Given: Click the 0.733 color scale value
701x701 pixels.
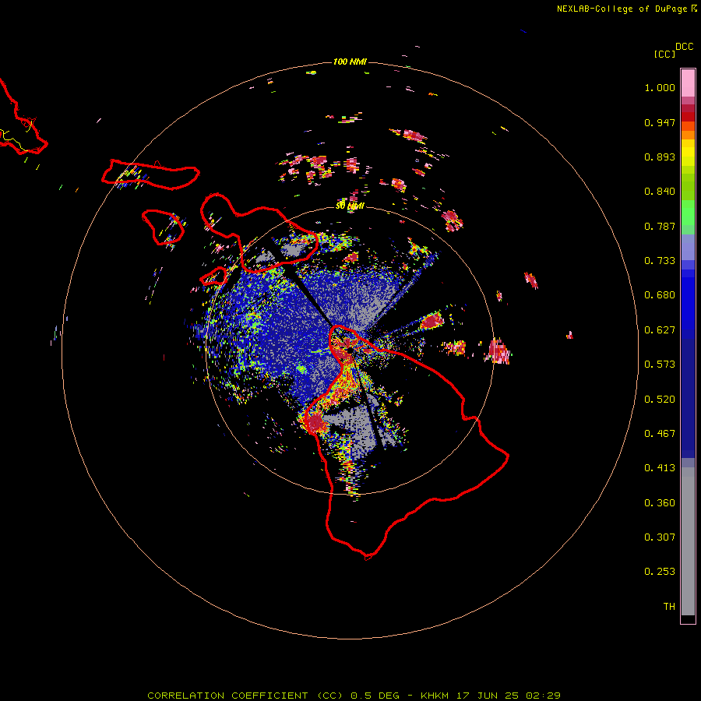Looking at the screenshot, I should click(x=660, y=261).
